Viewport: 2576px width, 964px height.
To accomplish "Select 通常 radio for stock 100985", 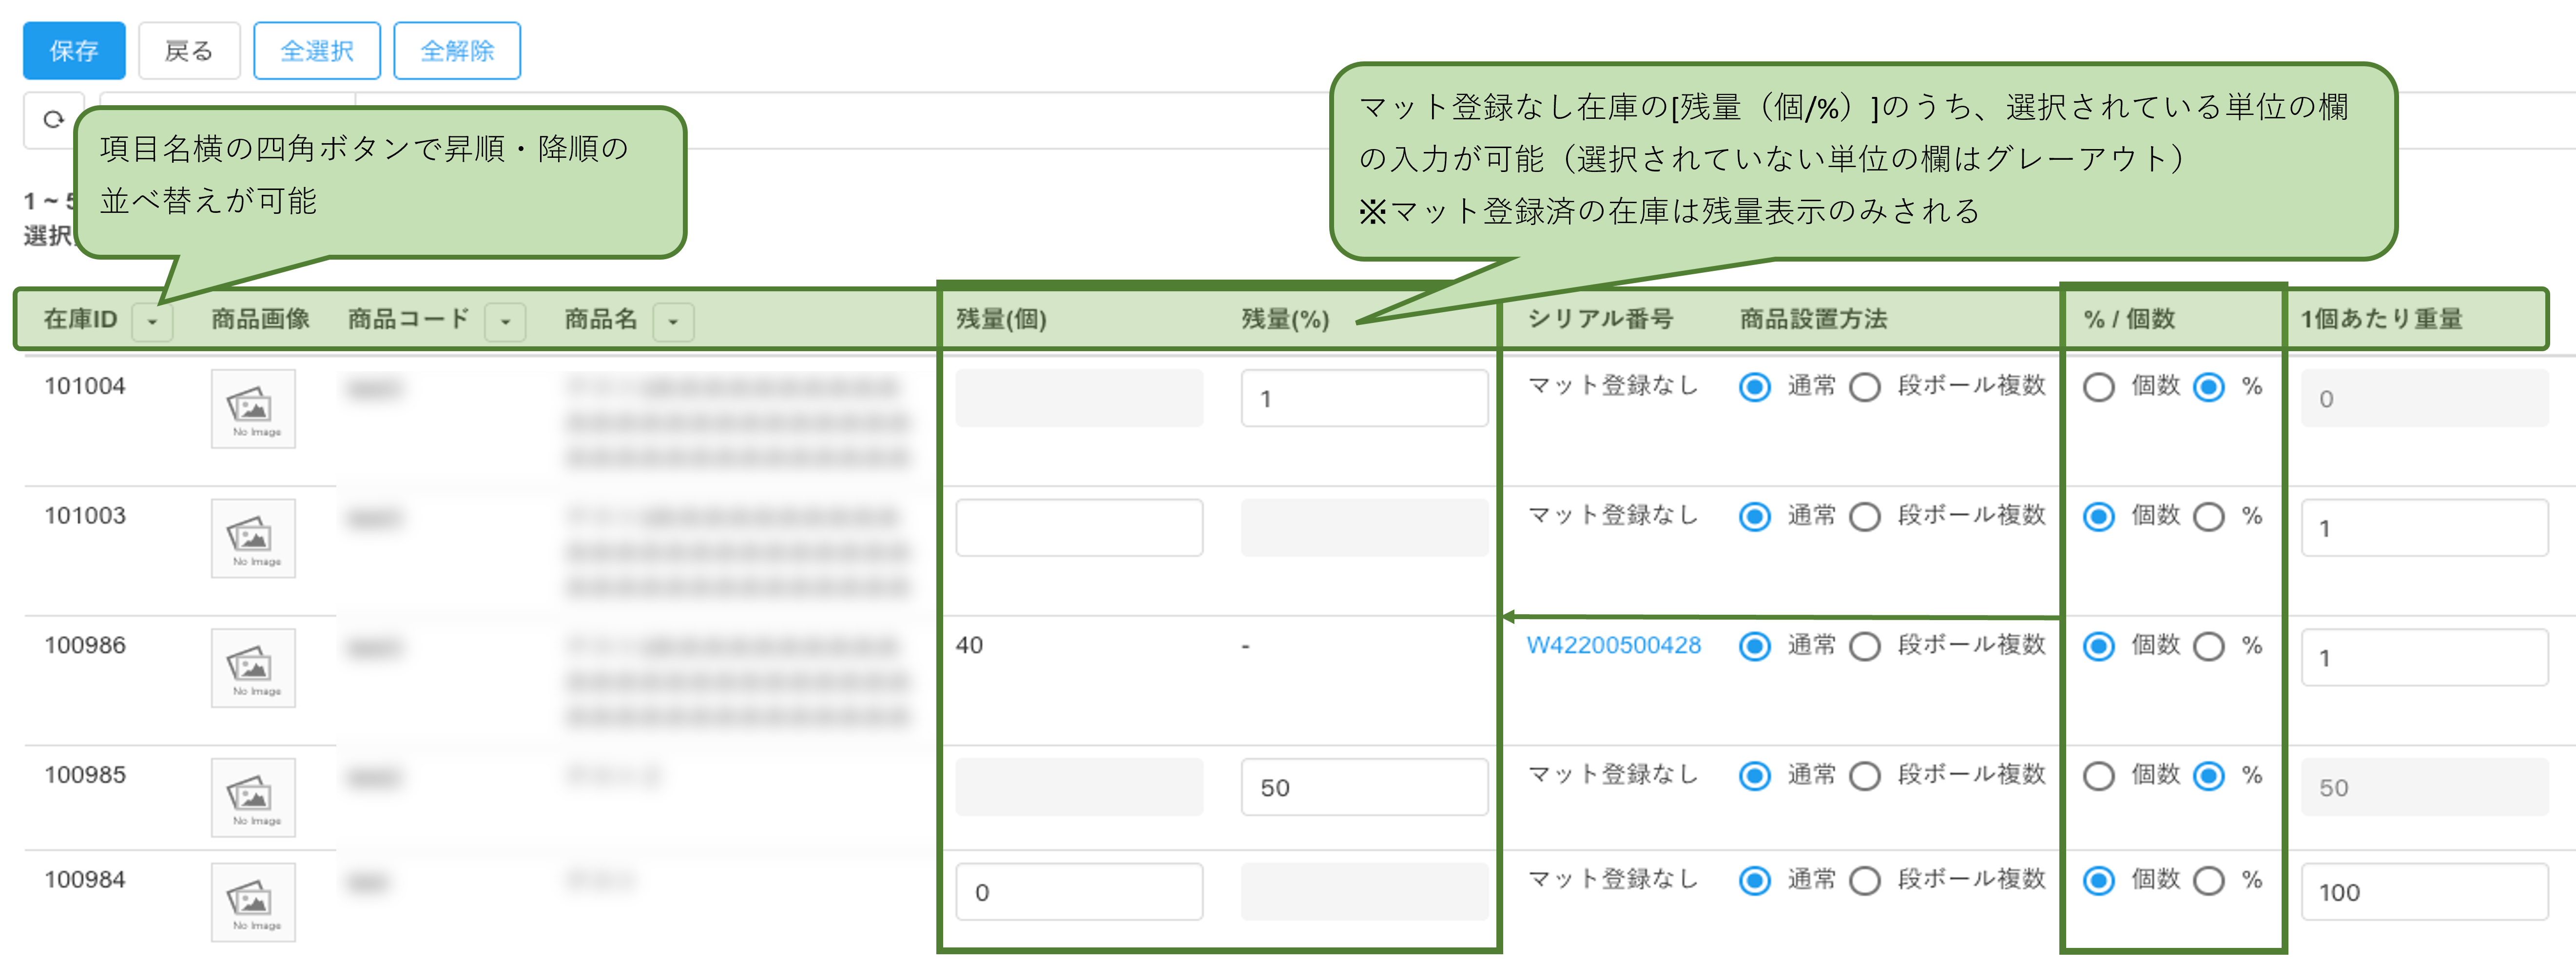I will point(1754,776).
